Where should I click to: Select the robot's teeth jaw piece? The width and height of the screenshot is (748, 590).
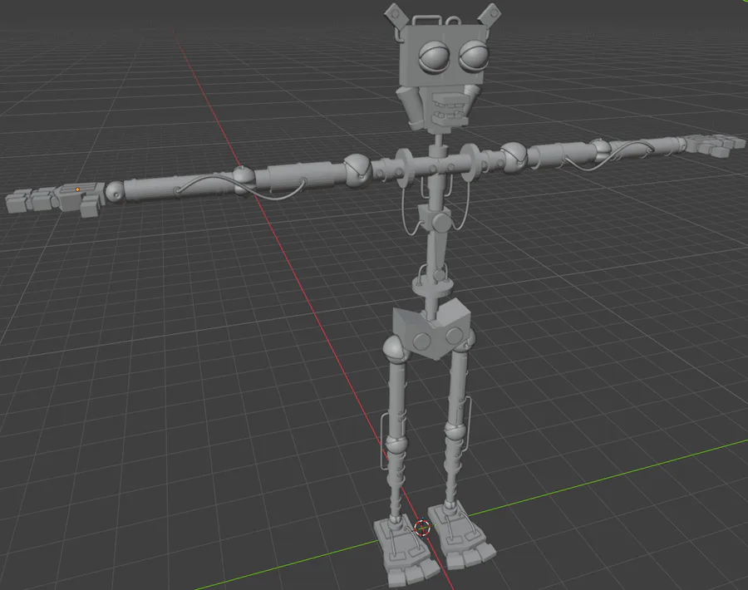pyautogui.click(x=450, y=109)
